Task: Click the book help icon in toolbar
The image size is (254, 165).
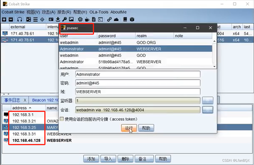Action: pyautogui.click(x=125, y=20)
